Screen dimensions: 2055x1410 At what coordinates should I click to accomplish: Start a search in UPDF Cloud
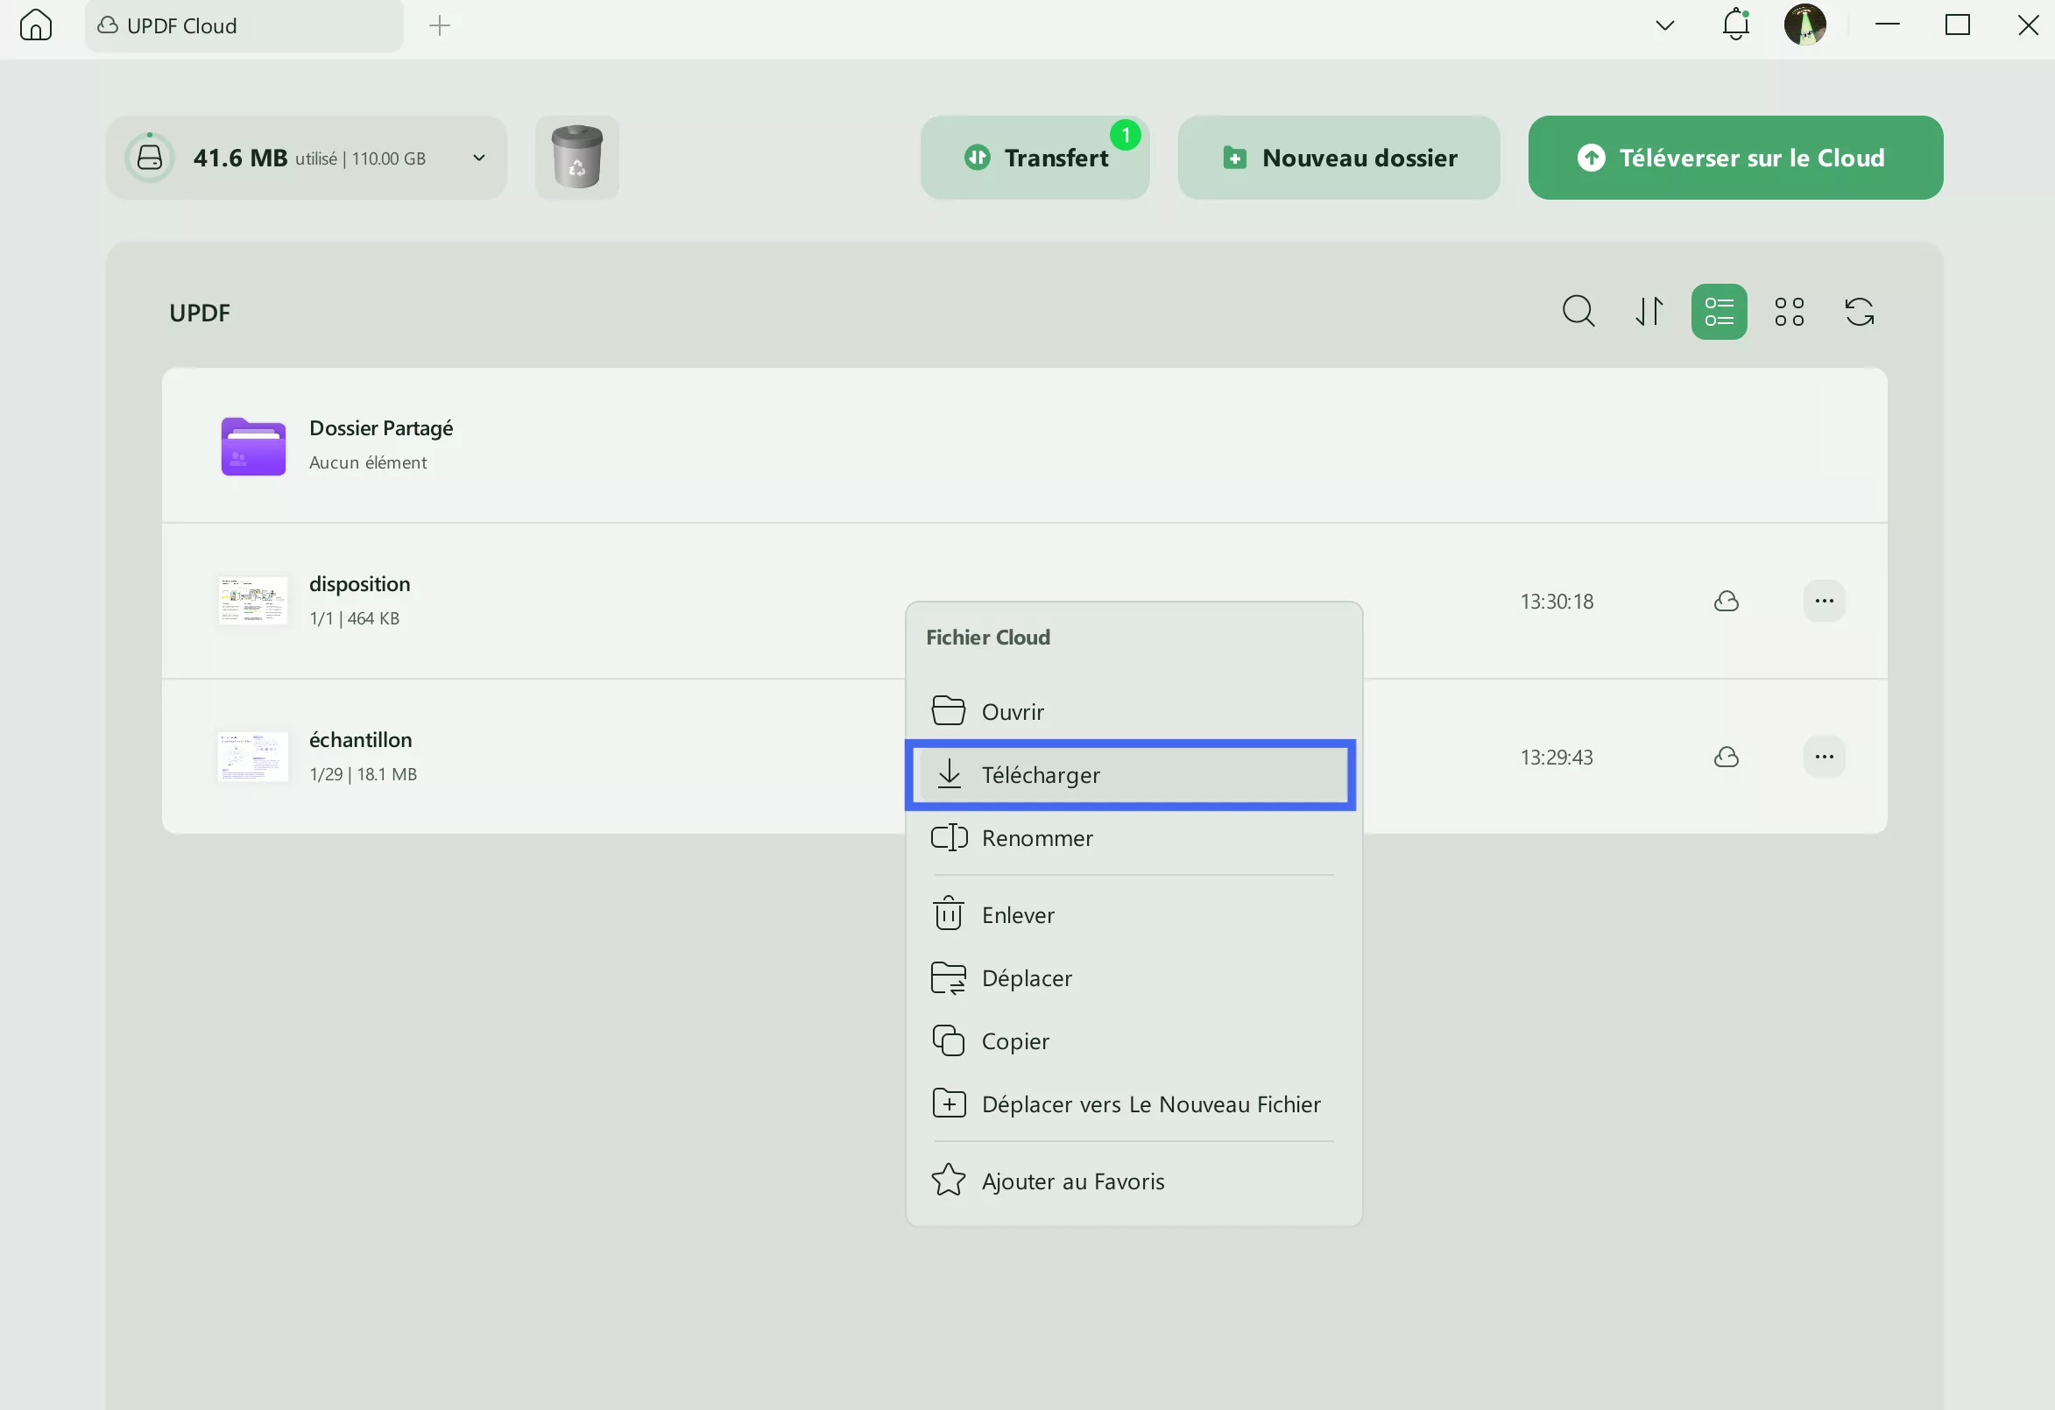[x=1578, y=311]
